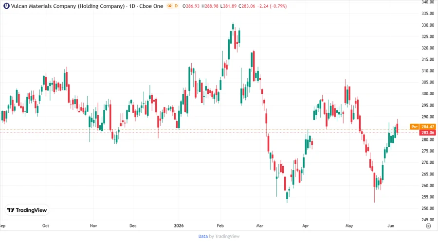
Task: Click the TradingView logo badge
Action: [27, 210]
